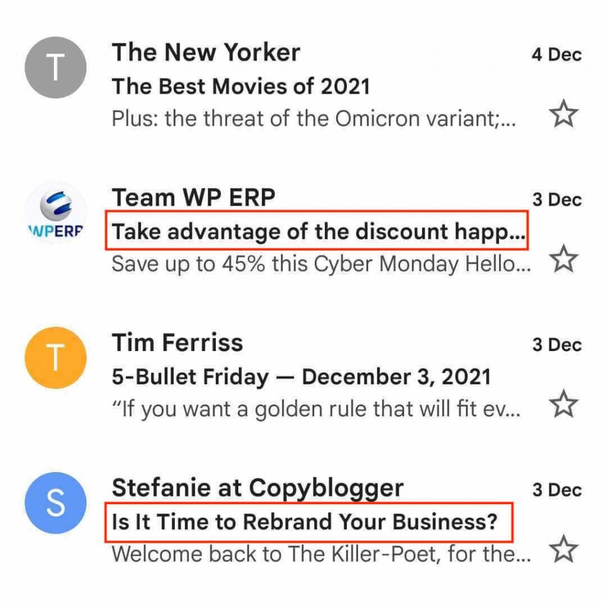Tap Stefanie at Copyblogger blue avatar
Viewport: 607px width, 602px height.
tap(55, 503)
